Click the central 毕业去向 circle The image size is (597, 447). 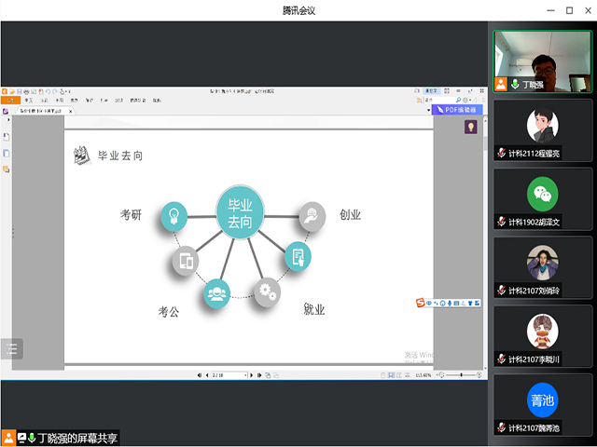point(240,212)
